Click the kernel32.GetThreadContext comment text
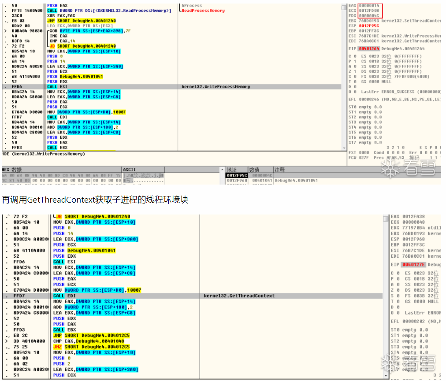This screenshot has height=381, width=446. (x=239, y=296)
